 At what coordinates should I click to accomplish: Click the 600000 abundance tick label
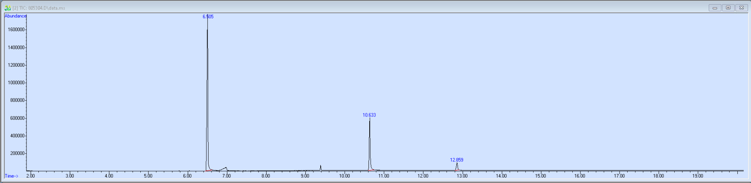point(17,118)
